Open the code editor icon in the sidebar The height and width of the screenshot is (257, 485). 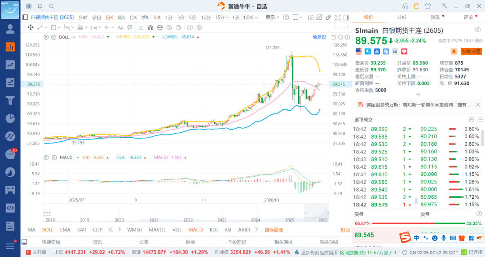(x=10, y=208)
